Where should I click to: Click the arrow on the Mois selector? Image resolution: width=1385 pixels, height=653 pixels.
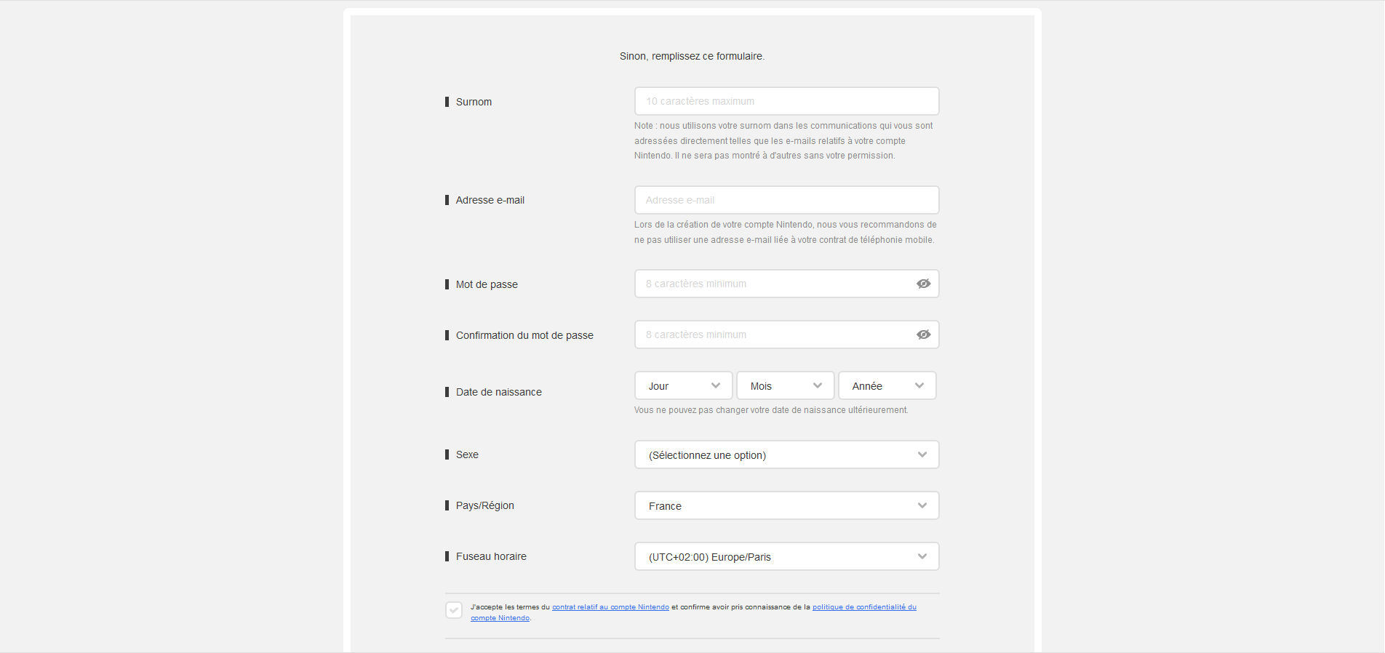[819, 385]
